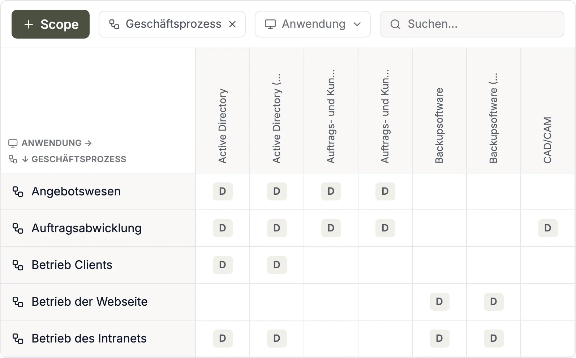Toggle D cell for Angebotswesen and Active Directory
This screenshot has height=358, width=576.
223,191
